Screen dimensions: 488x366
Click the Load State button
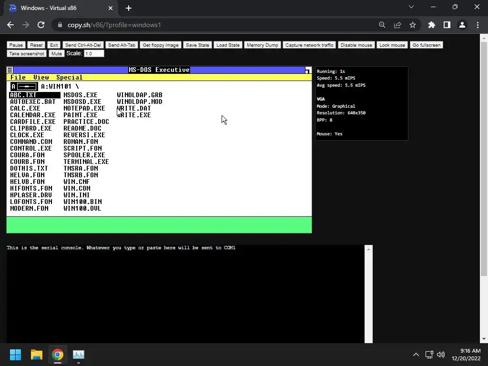pyautogui.click(x=228, y=45)
